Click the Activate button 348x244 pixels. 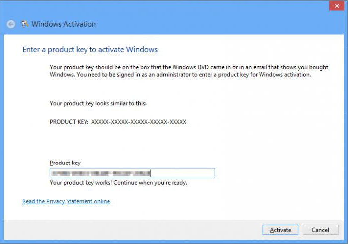tap(280, 230)
